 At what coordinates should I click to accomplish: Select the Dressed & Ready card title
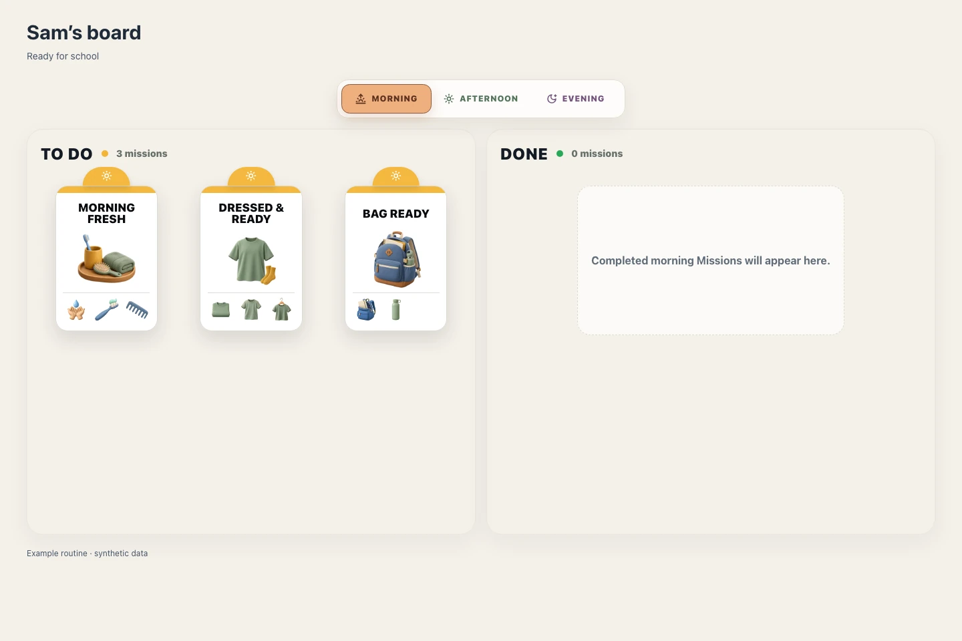[x=251, y=214]
